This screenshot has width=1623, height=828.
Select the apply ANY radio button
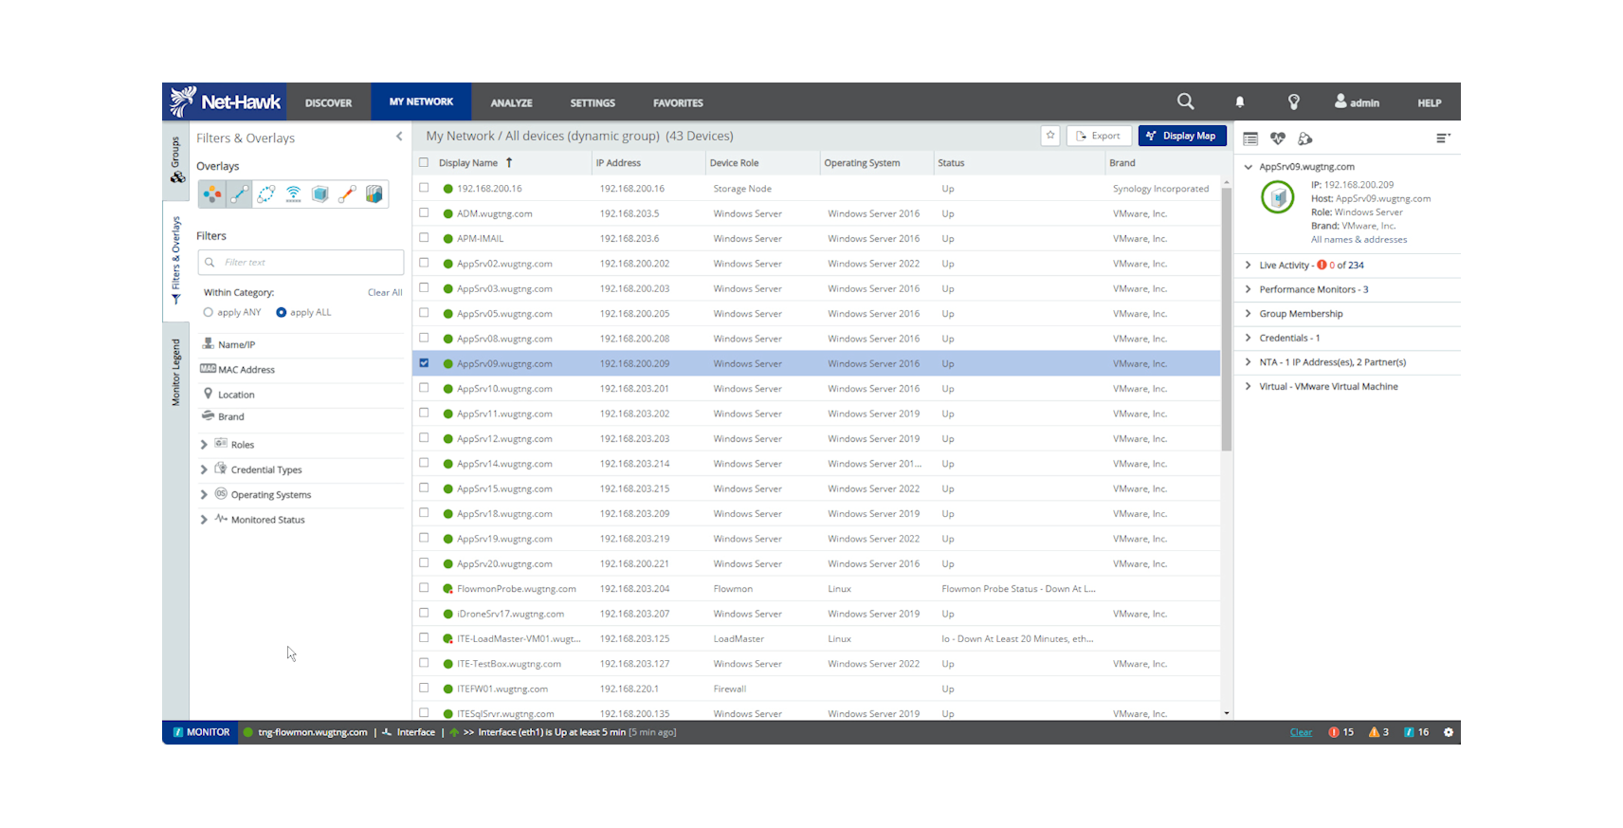[x=209, y=312]
